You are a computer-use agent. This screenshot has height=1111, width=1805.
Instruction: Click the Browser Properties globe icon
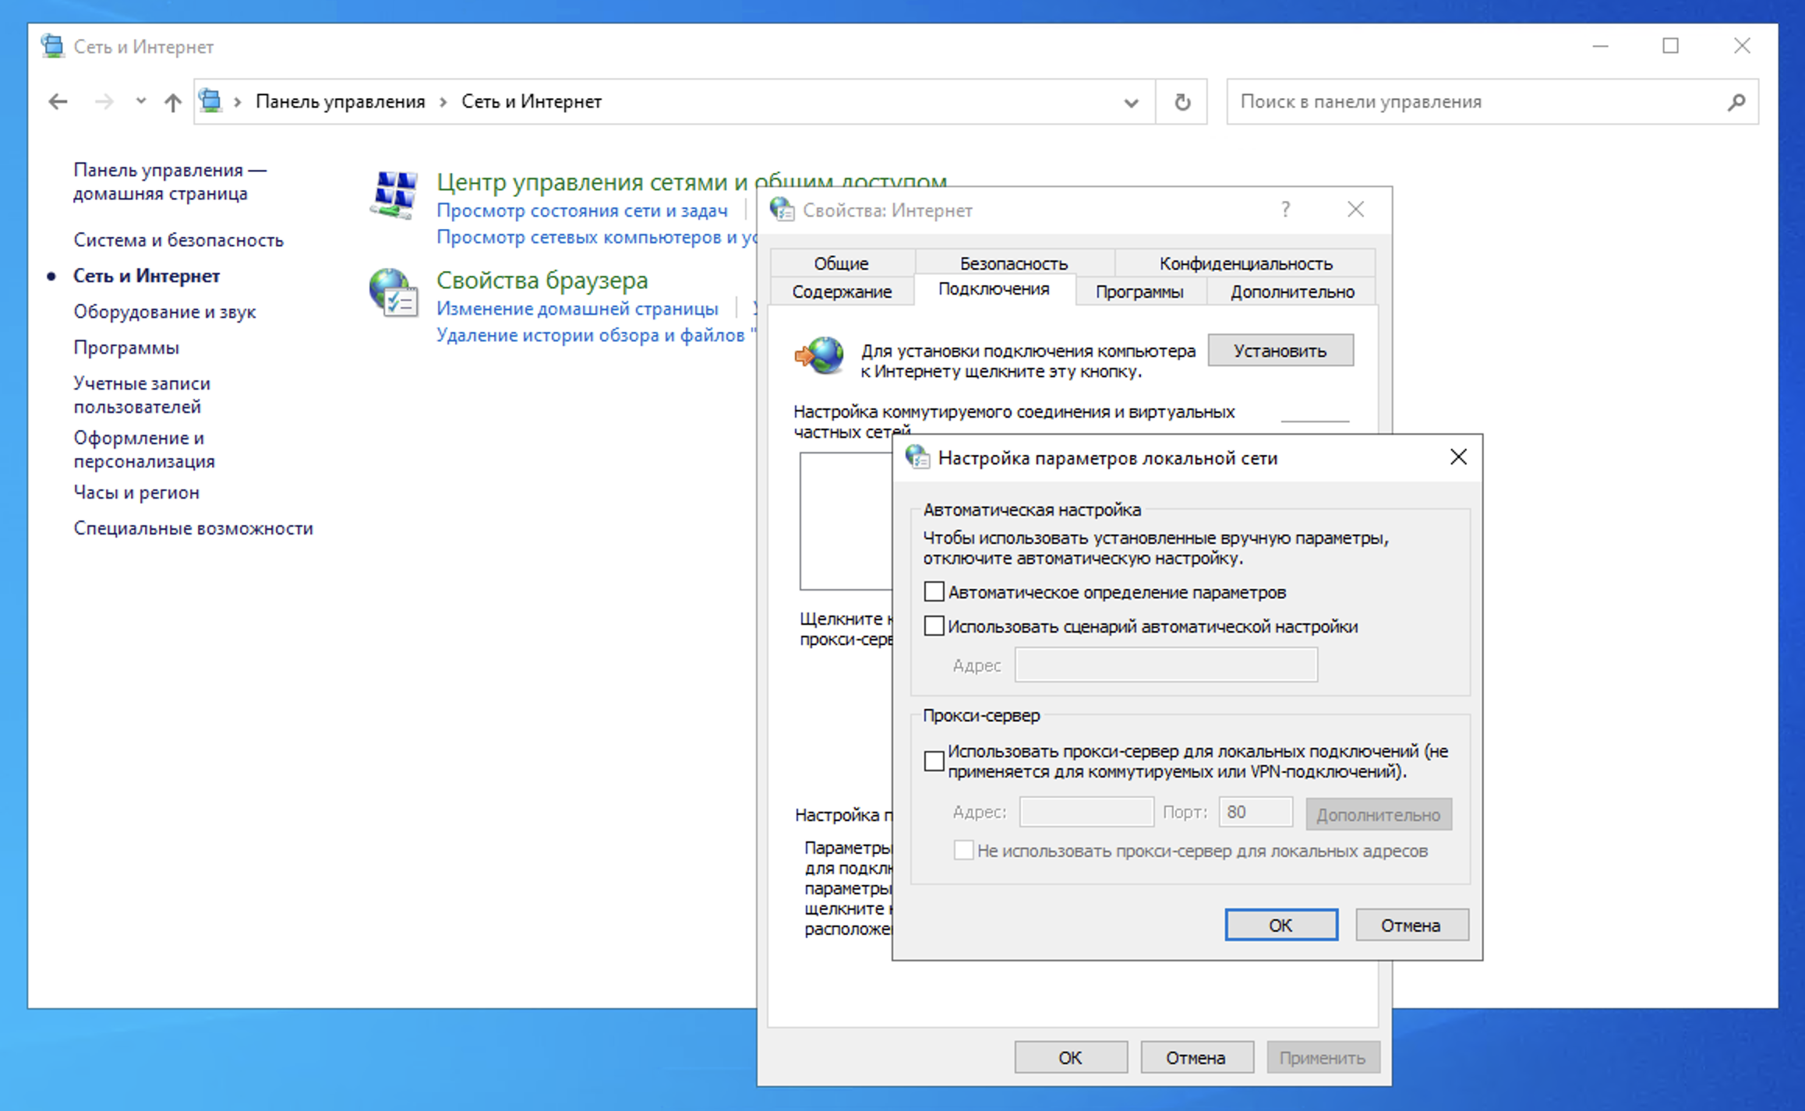tap(393, 293)
